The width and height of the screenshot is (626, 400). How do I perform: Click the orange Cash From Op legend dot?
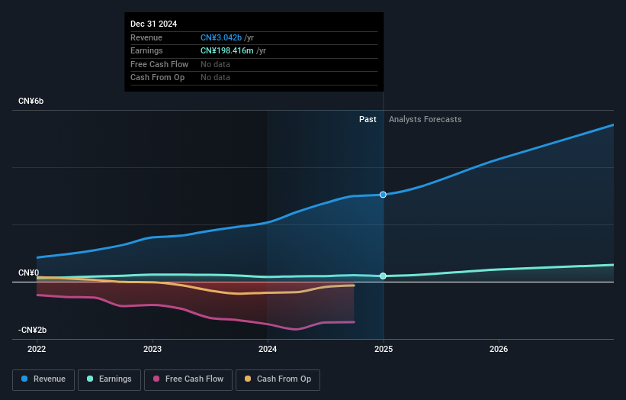pyautogui.click(x=248, y=379)
